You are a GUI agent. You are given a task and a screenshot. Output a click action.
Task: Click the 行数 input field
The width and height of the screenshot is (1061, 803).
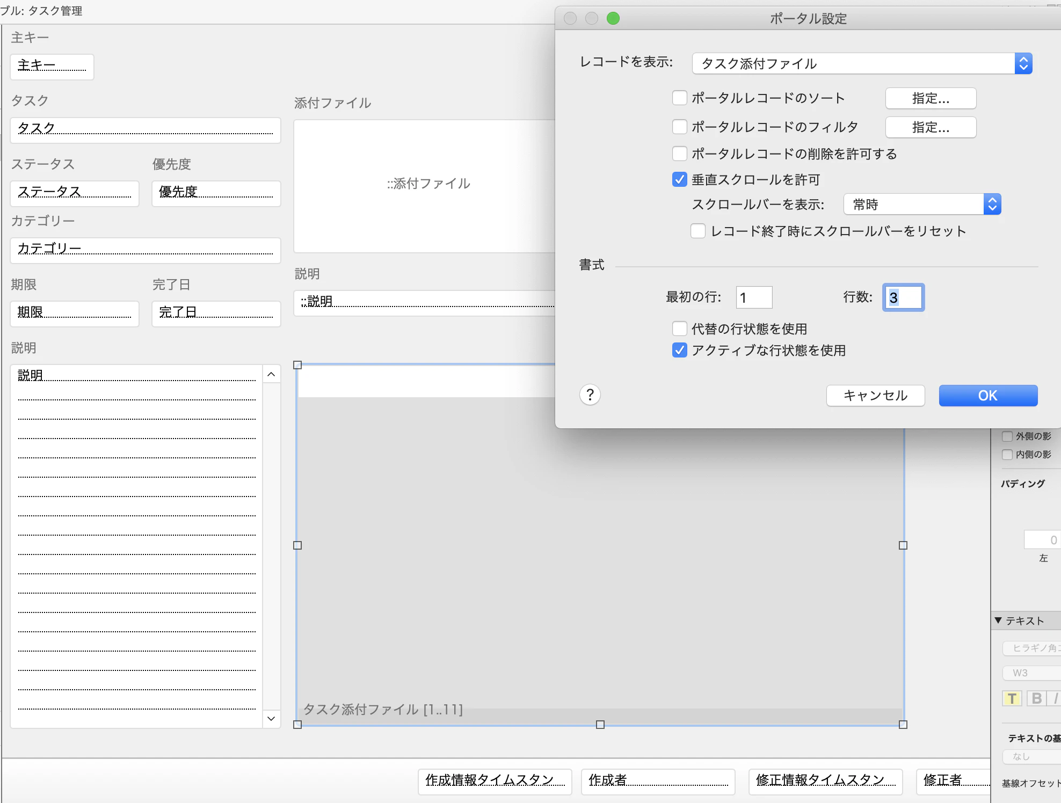[904, 297]
